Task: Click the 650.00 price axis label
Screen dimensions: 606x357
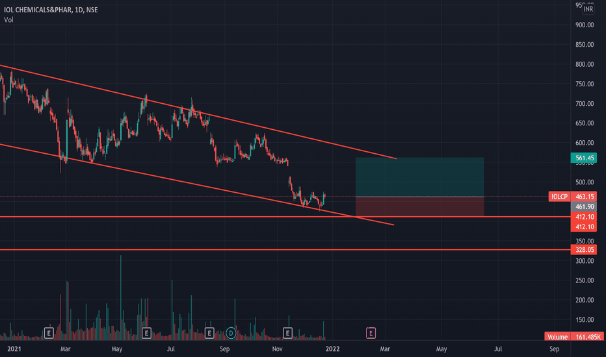Action: pyautogui.click(x=585, y=123)
